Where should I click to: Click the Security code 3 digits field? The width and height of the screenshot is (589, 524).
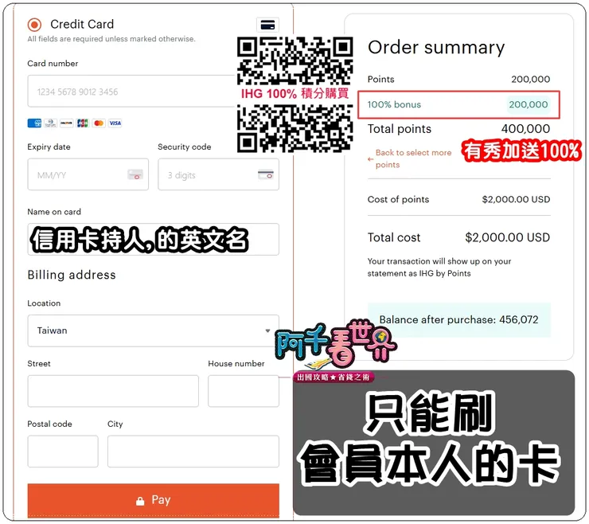[218, 174]
